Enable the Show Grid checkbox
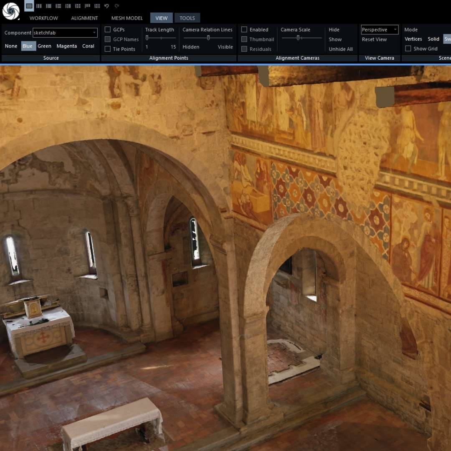 (408, 48)
